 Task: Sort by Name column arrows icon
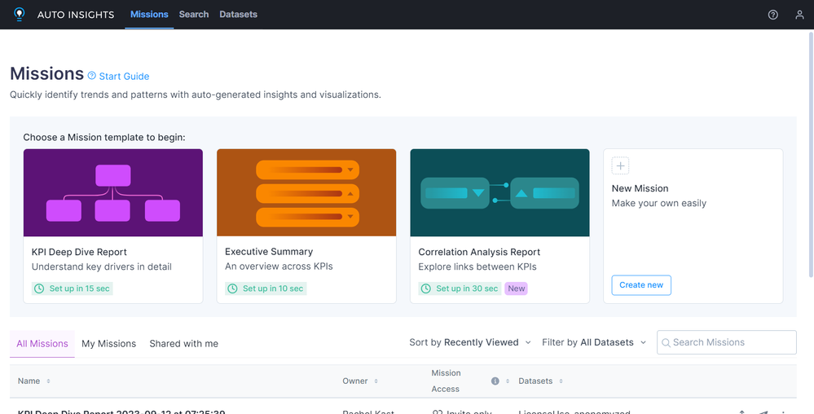48,381
